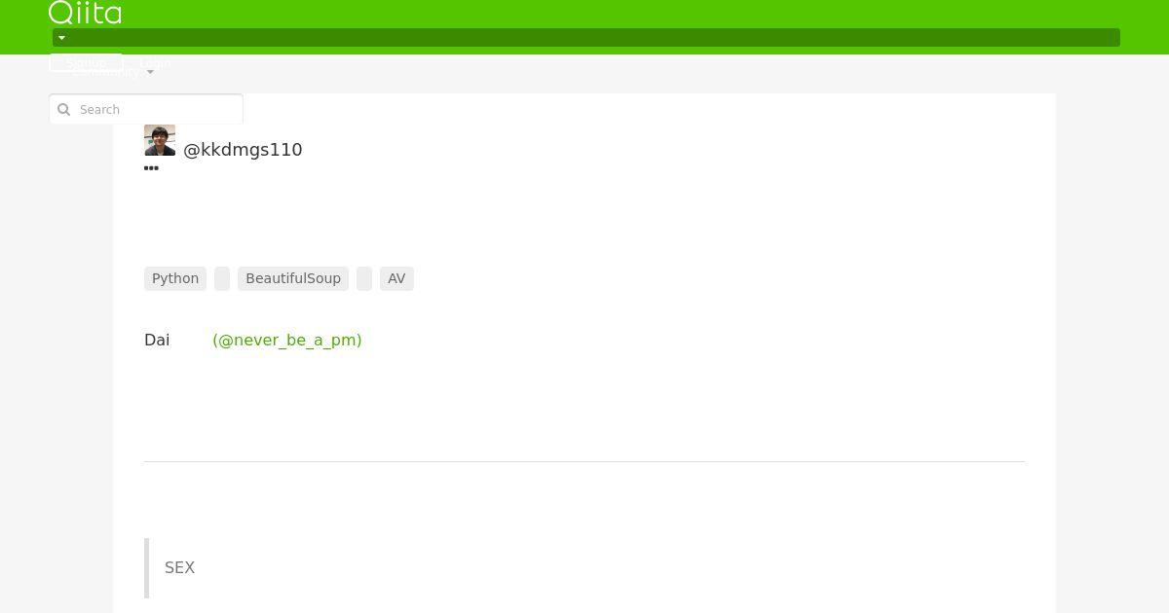Open the Login link
The width and height of the screenshot is (1169, 613).
155,62
